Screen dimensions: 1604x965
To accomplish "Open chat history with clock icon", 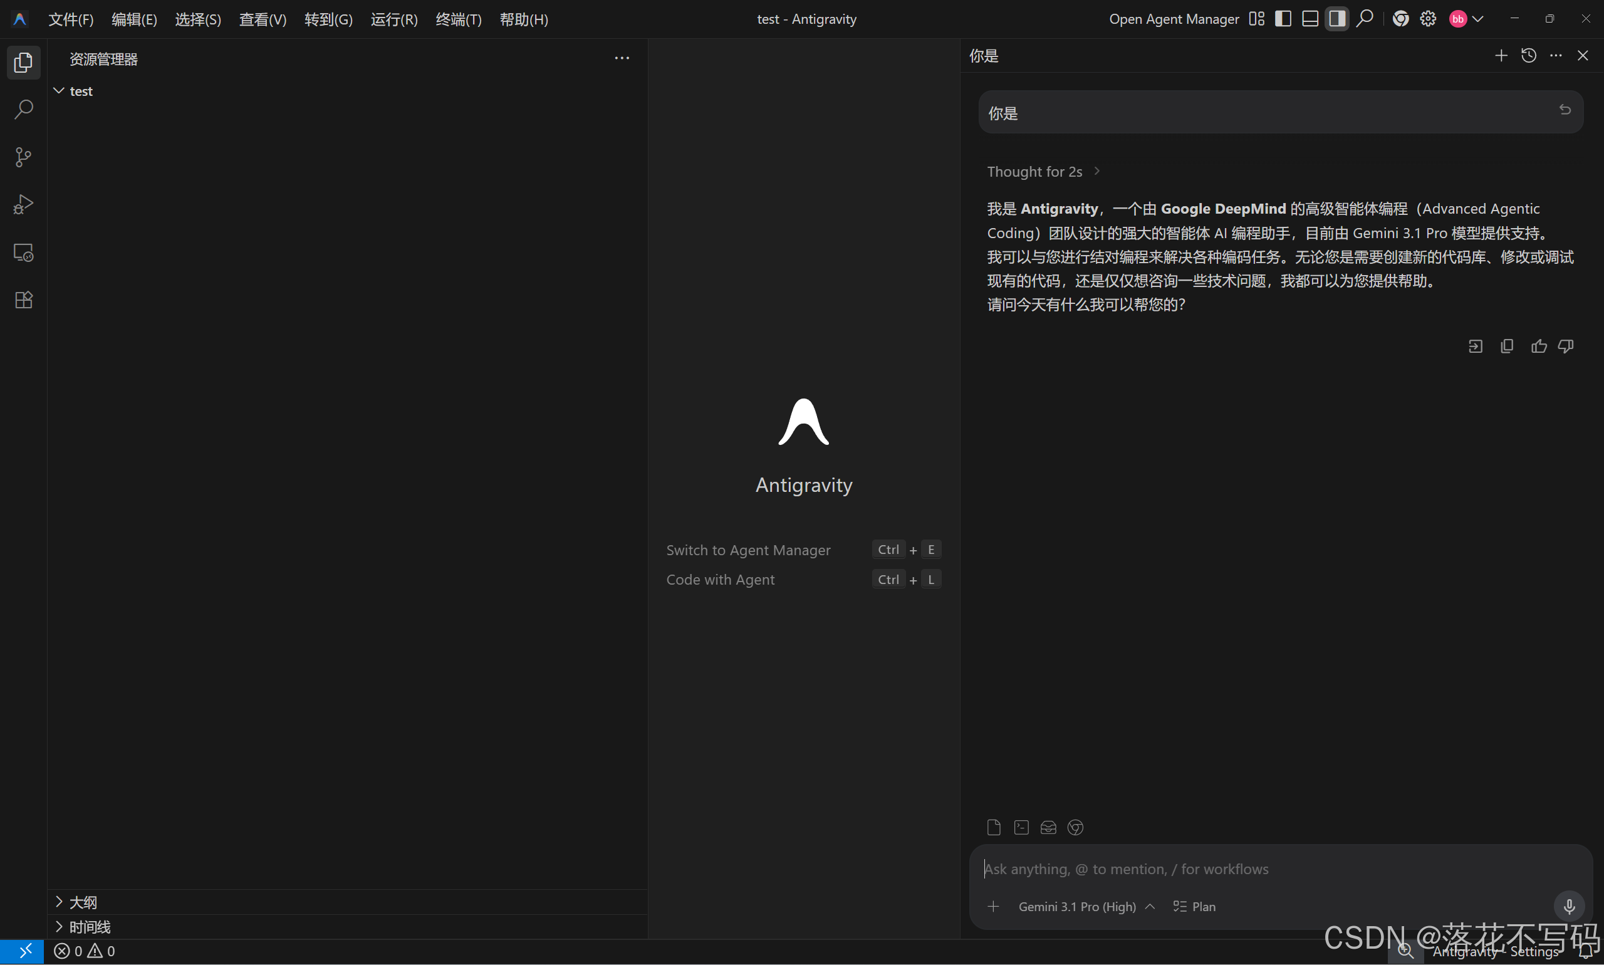I will pos(1529,56).
